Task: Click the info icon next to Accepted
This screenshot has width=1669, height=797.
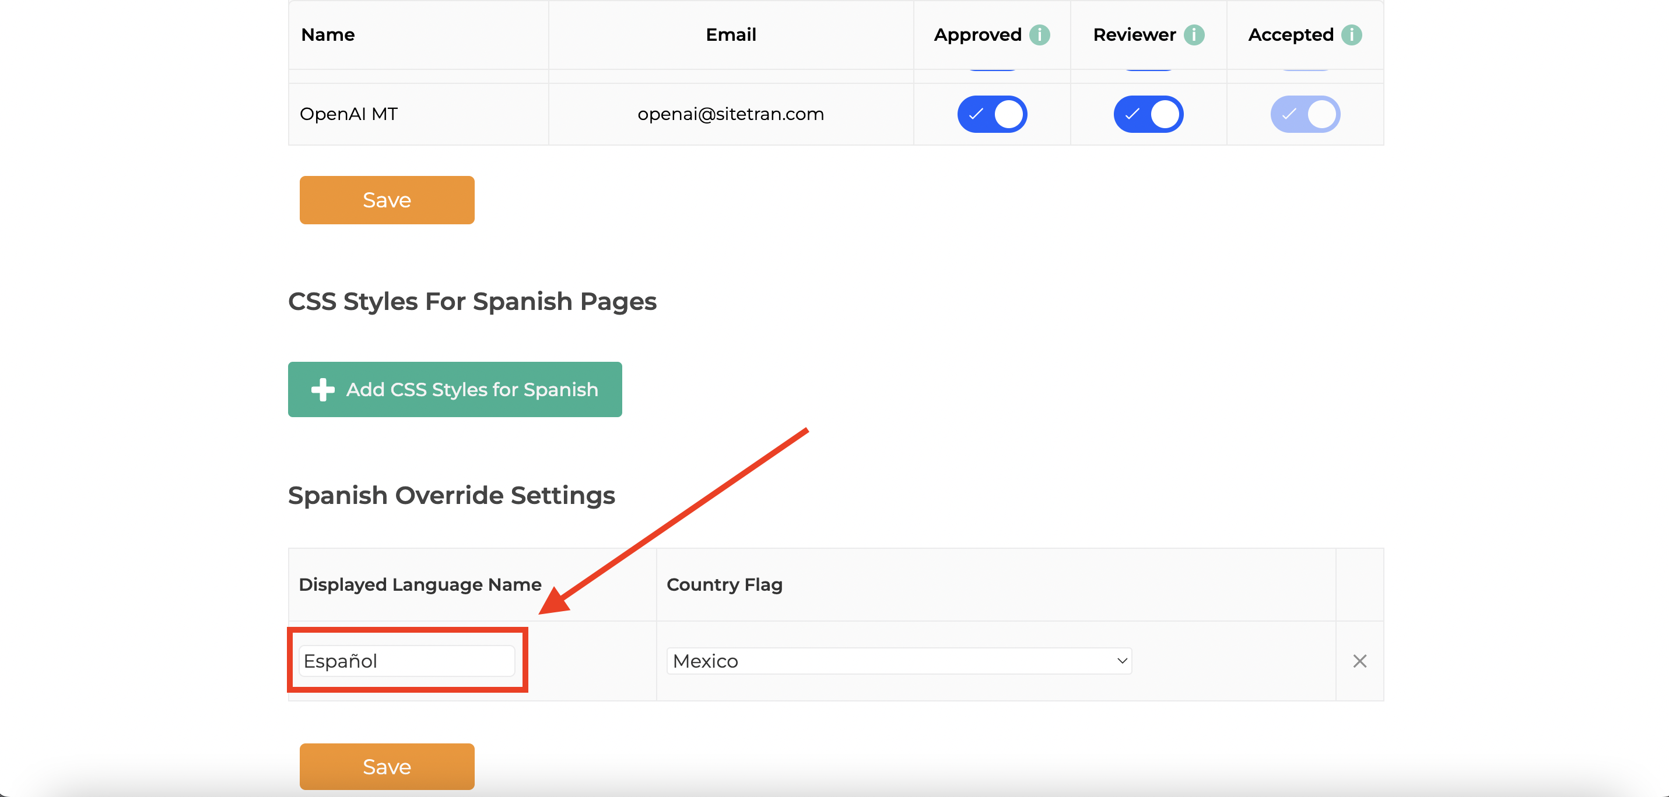Action: pyautogui.click(x=1351, y=34)
